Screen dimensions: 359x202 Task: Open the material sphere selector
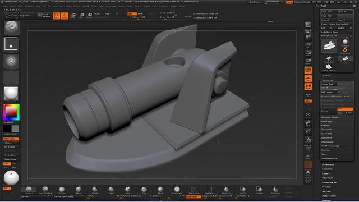(11, 94)
